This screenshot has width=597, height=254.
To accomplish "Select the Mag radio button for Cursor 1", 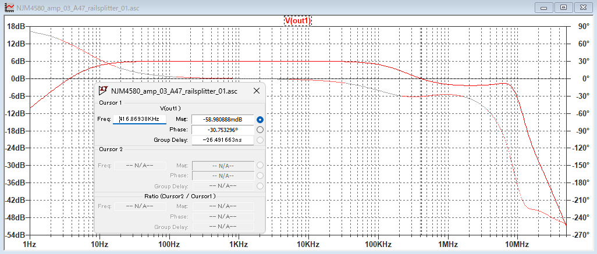I will coord(260,119).
